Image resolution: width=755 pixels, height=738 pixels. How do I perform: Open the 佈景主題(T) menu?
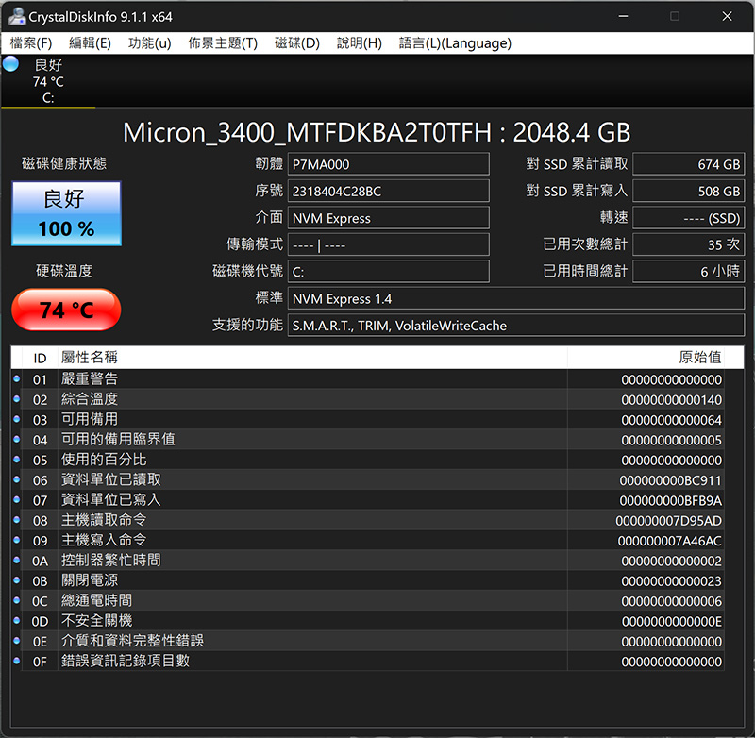click(x=223, y=43)
